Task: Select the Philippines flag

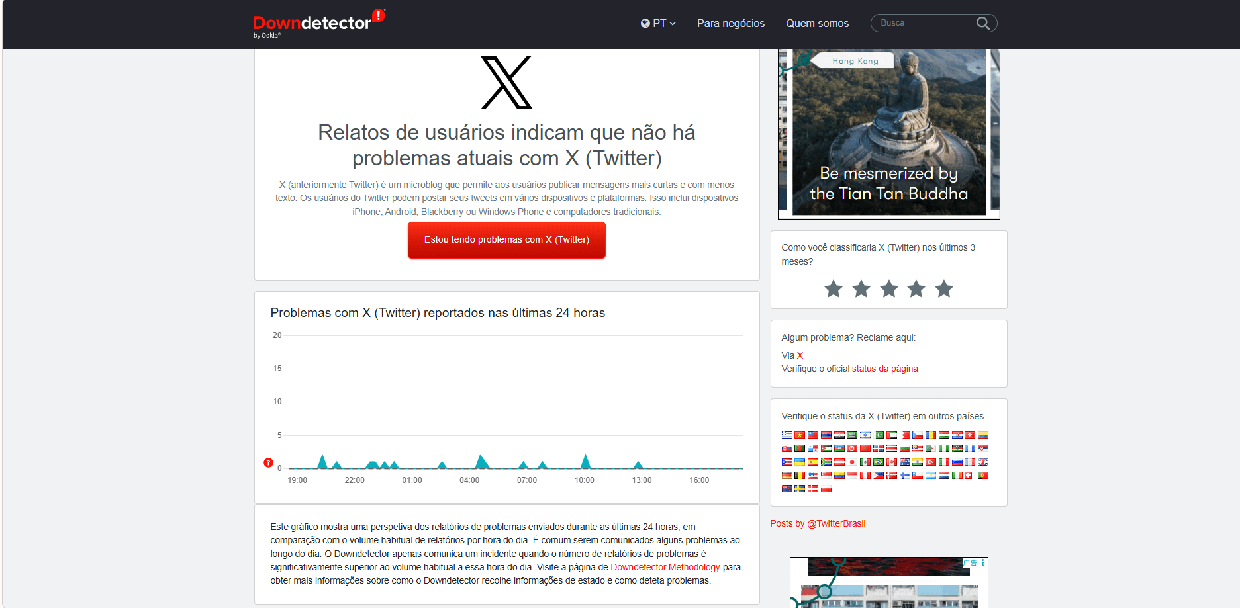Action: (879, 475)
